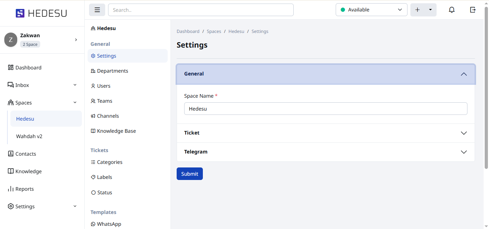Click the Reports bar chart icon

11,189
